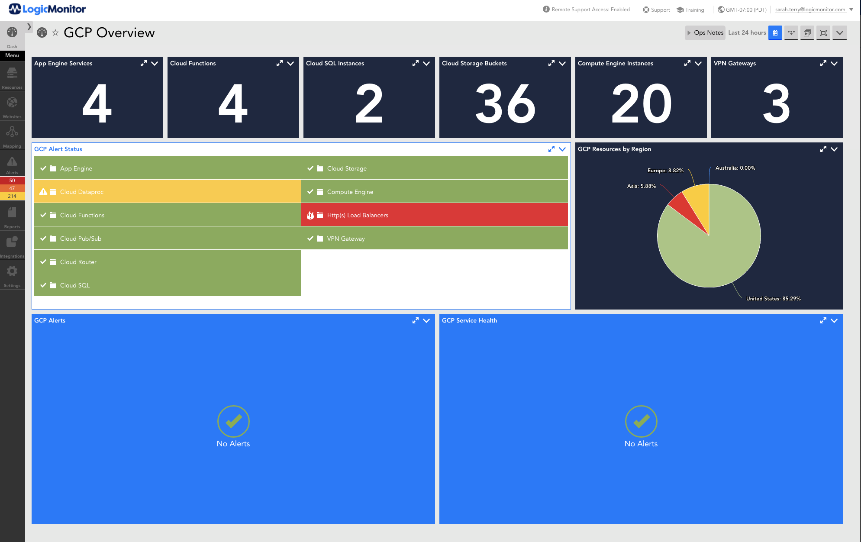Select Cloud Functions alert status row
This screenshot has height=542, width=861.
[x=168, y=215]
